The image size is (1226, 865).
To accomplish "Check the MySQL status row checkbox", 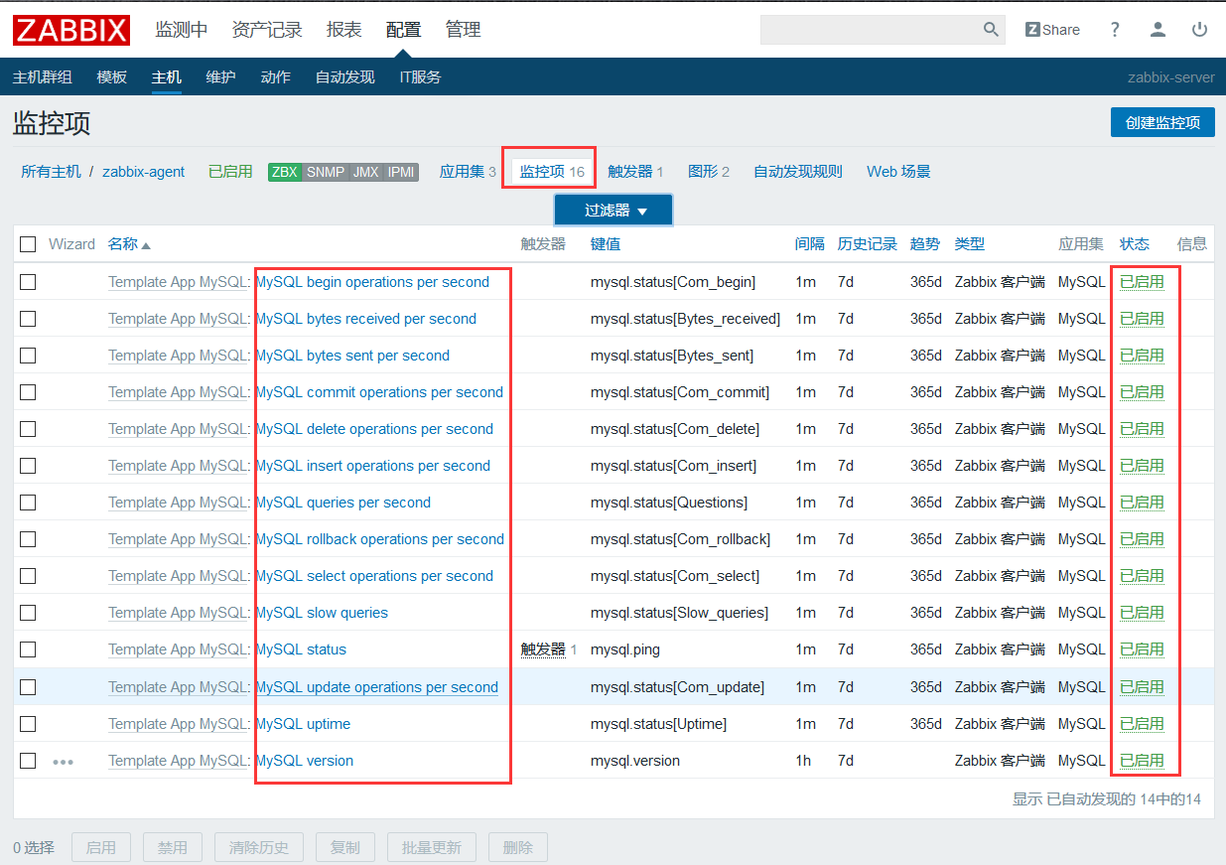I will 28,649.
